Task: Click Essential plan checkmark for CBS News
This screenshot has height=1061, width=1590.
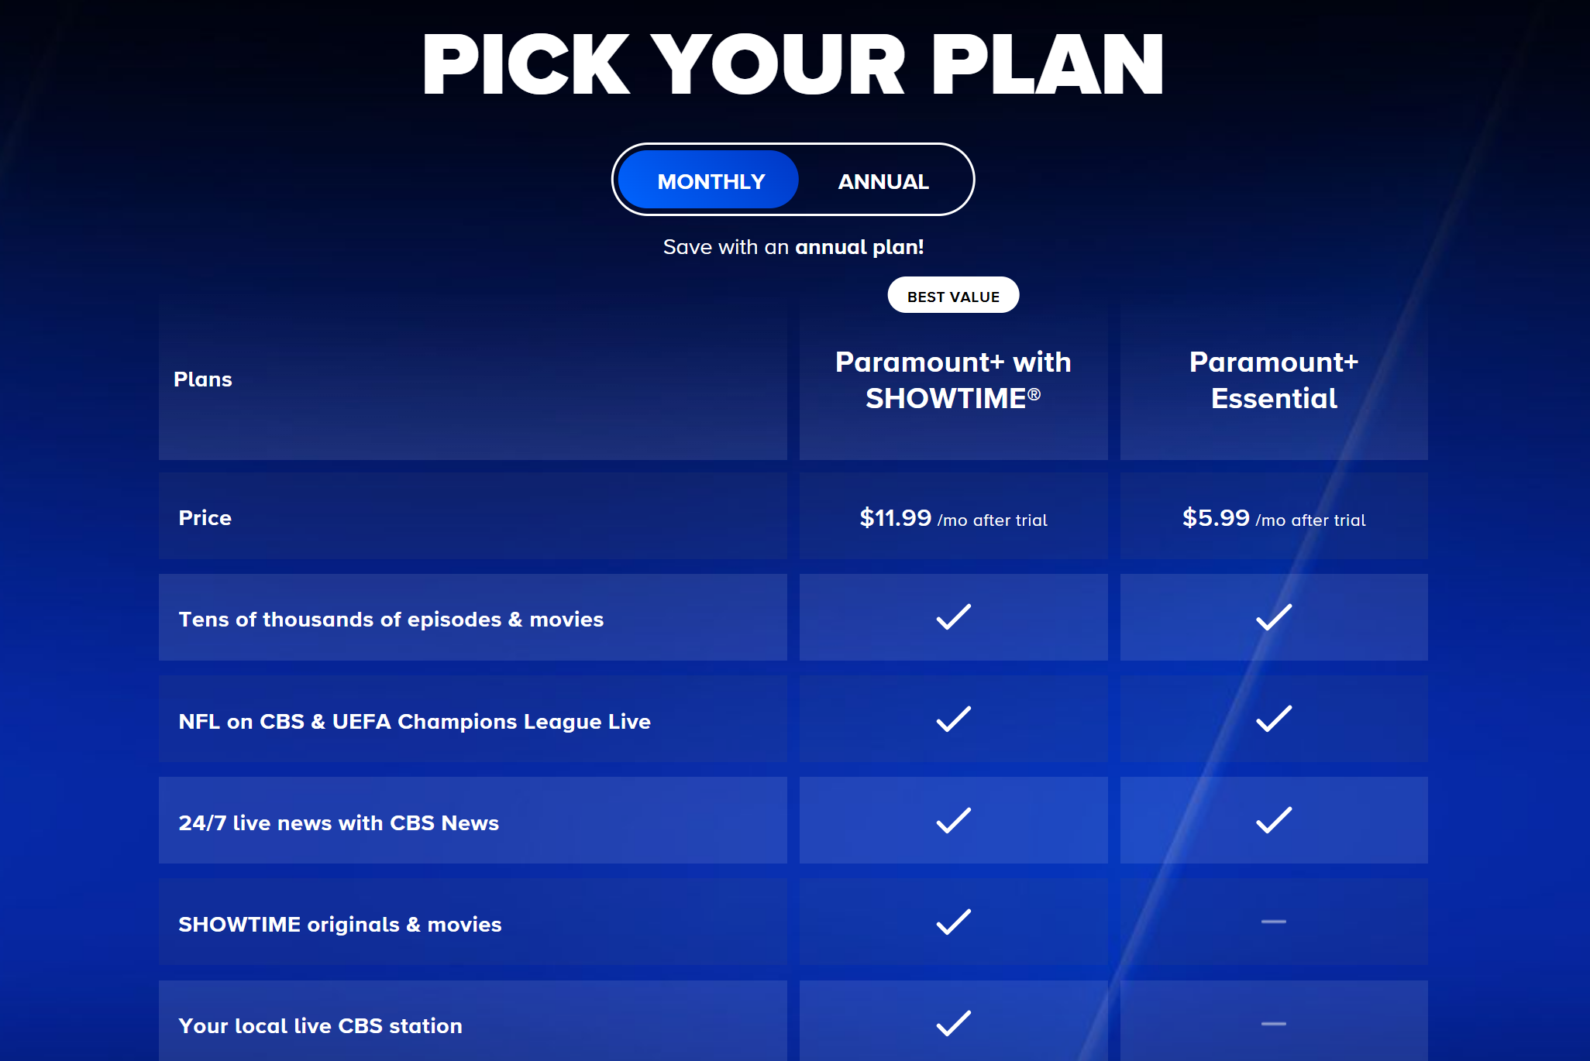Action: [x=1273, y=821]
